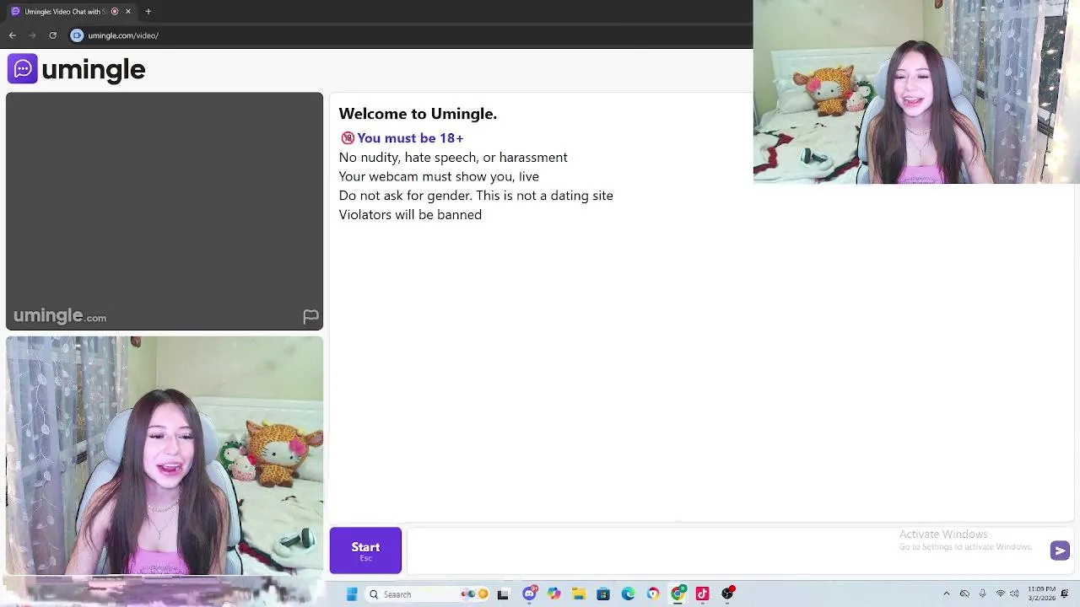Open the clock showing 11:09 PM
Viewport: 1080px width, 607px height.
pyautogui.click(x=1041, y=594)
